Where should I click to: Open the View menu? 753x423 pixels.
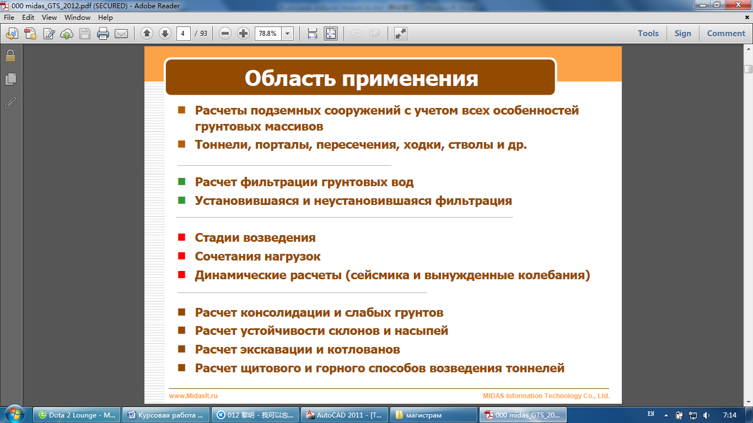(49, 18)
